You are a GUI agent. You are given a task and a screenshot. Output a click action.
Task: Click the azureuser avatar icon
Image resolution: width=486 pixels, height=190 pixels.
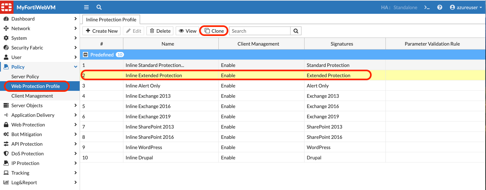[453, 7]
